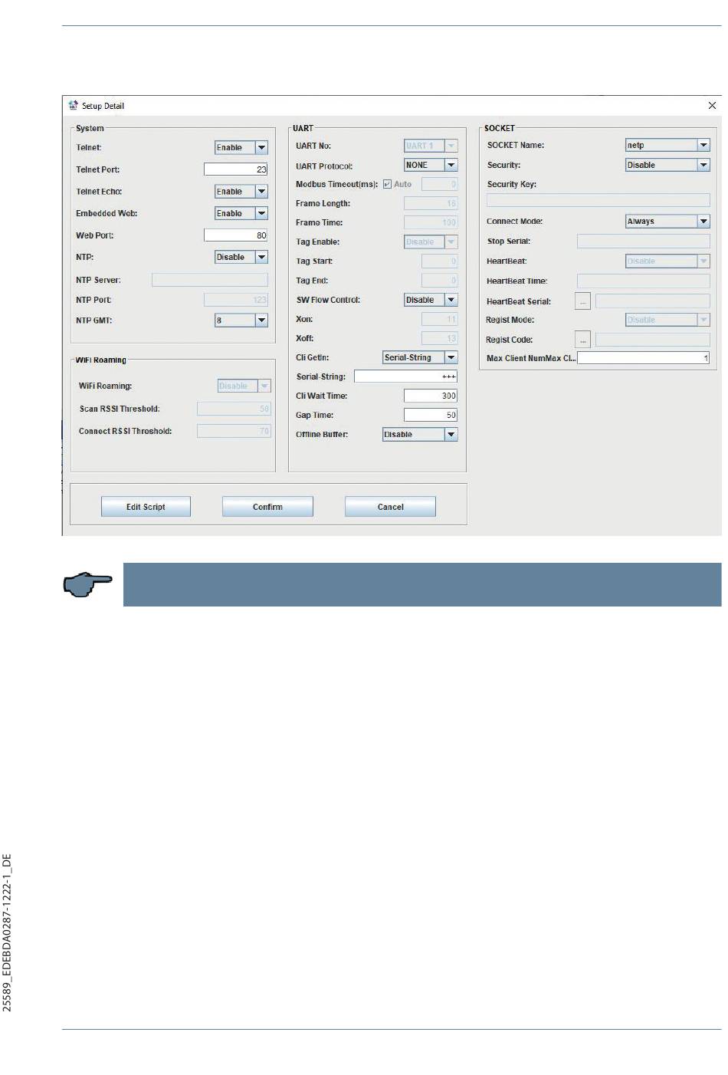Click the Xon field
This screenshot has width=728, height=1075.
440,319
